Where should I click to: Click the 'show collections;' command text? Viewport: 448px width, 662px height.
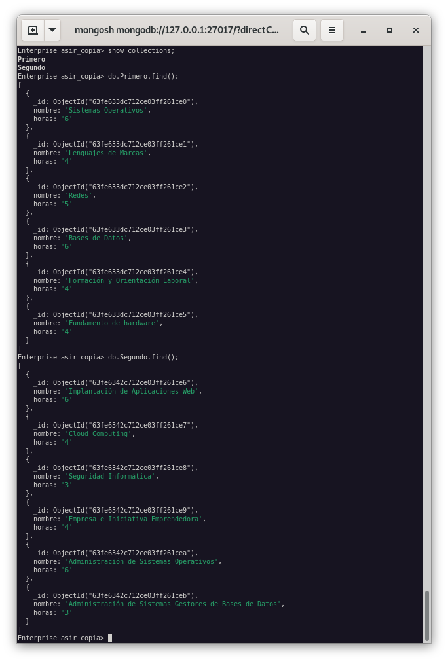coord(141,51)
